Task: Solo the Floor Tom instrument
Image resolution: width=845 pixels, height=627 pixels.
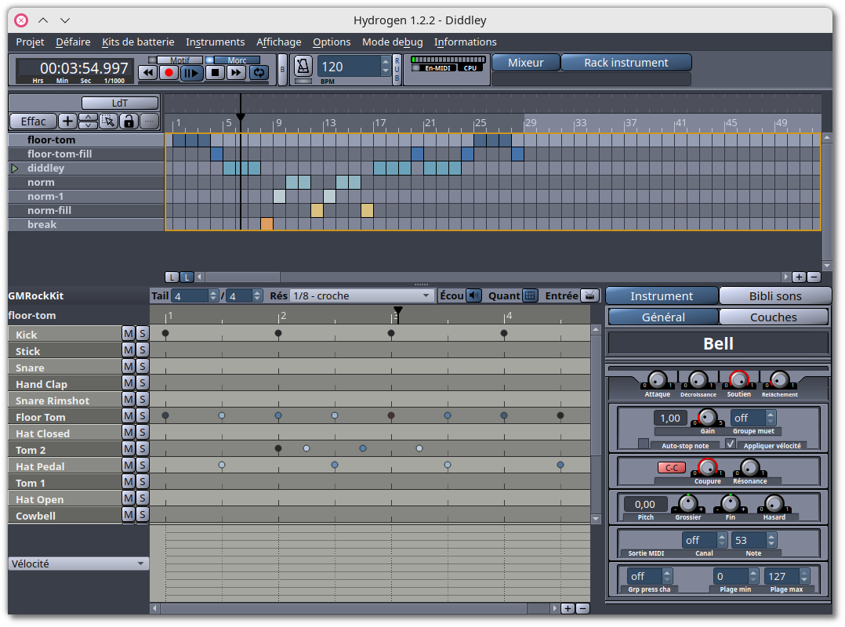Action: 142,416
